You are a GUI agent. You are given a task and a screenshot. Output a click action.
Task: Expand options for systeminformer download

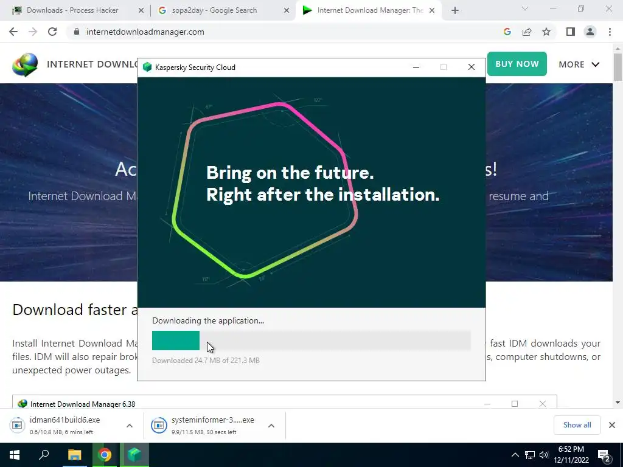coord(271,425)
